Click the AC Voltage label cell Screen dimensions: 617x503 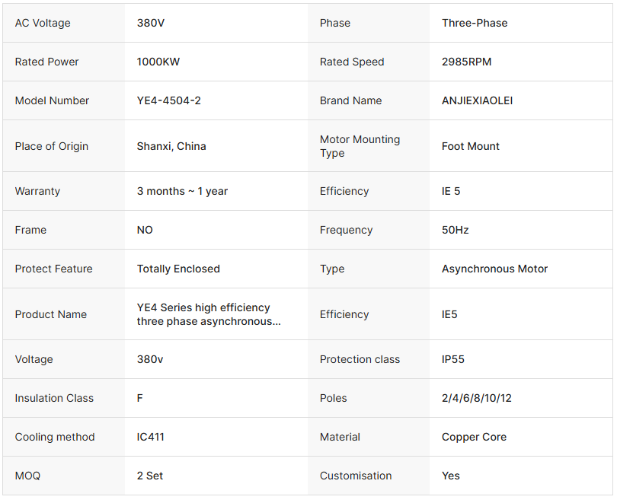43,23
